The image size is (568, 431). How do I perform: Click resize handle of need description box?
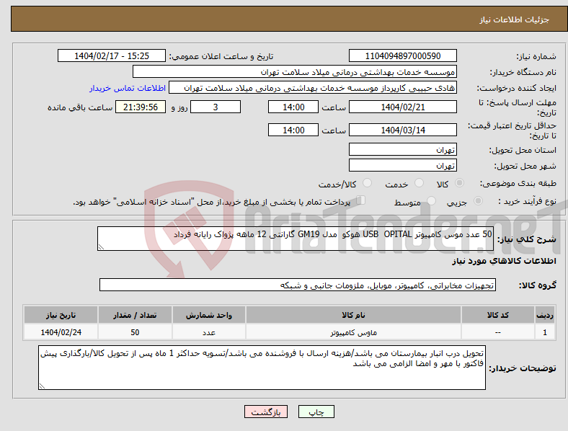[x=101, y=247]
